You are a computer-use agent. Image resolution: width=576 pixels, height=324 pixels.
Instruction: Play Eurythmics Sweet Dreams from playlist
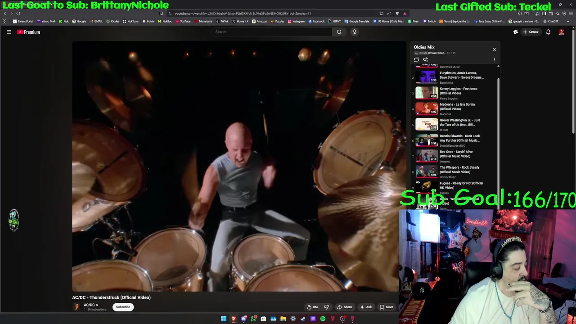[x=454, y=77]
